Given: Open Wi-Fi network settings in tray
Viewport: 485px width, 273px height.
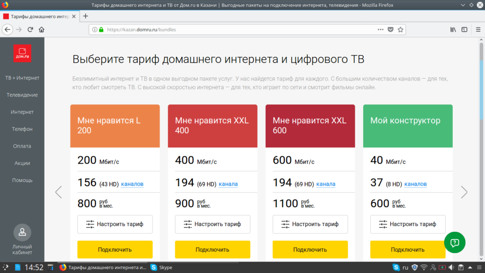Looking at the screenshot, I should pos(424,267).
